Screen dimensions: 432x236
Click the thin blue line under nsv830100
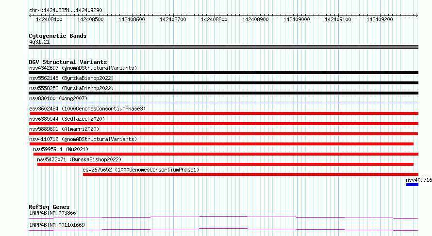tap(223, 103)
